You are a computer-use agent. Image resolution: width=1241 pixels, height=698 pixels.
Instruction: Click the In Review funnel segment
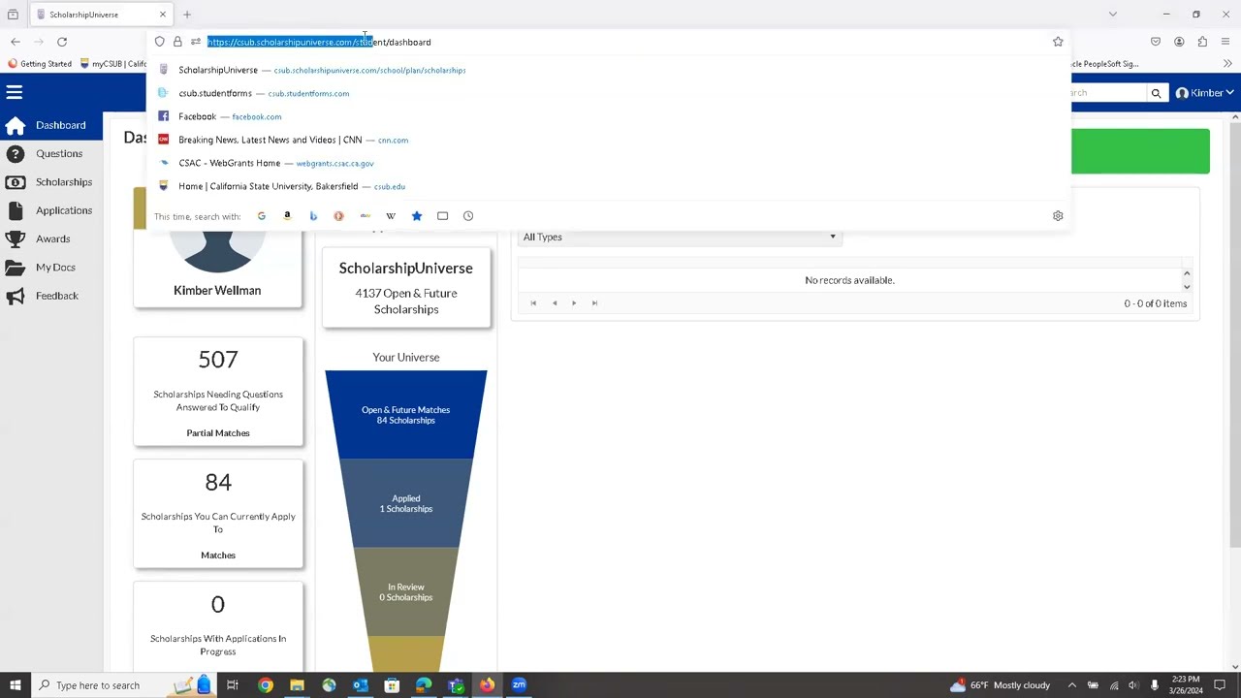(406, 591)
